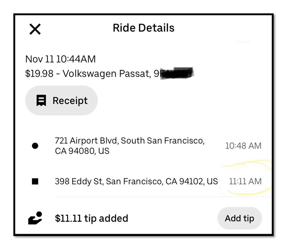This screenshot has width=287, height=250.
Task: Click the CA 94080, US address line
Action: pos(82,151)
